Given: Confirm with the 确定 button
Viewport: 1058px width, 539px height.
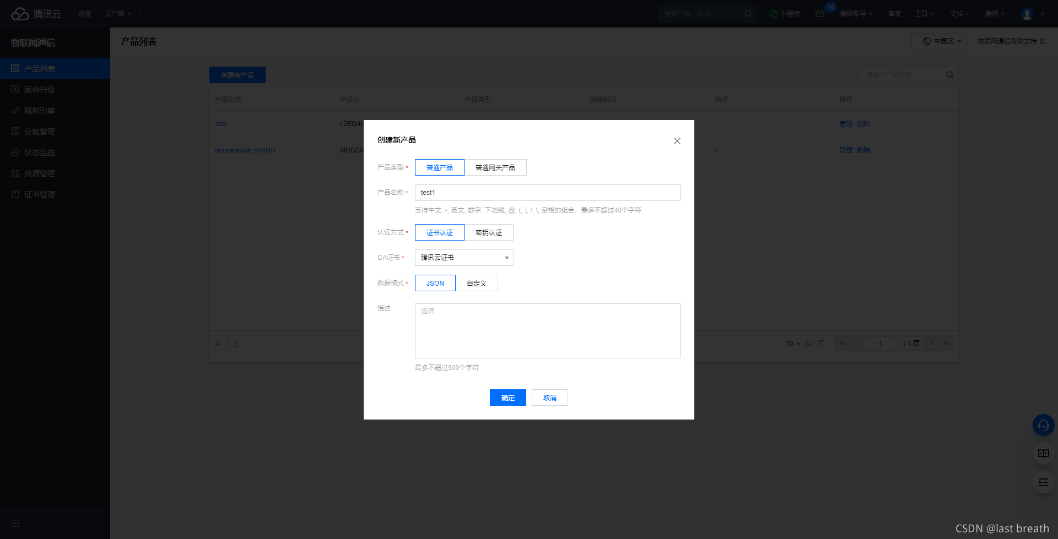Looking at the screenshot, I should [508, 398].
